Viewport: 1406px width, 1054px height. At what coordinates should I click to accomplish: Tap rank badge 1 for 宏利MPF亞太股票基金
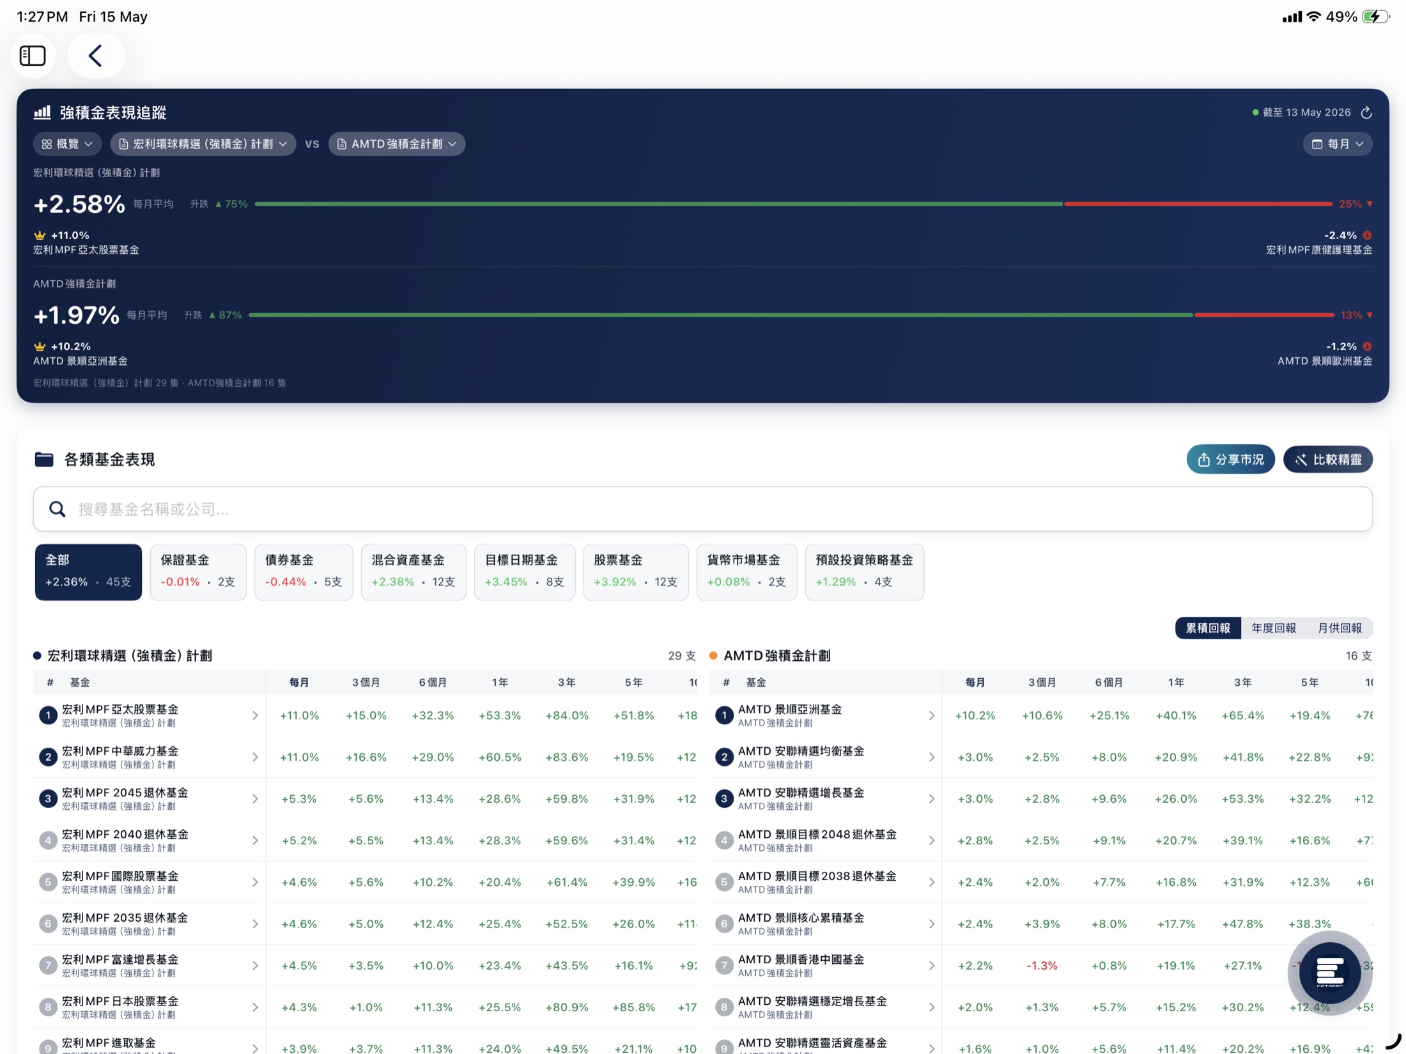click(48, 715)
